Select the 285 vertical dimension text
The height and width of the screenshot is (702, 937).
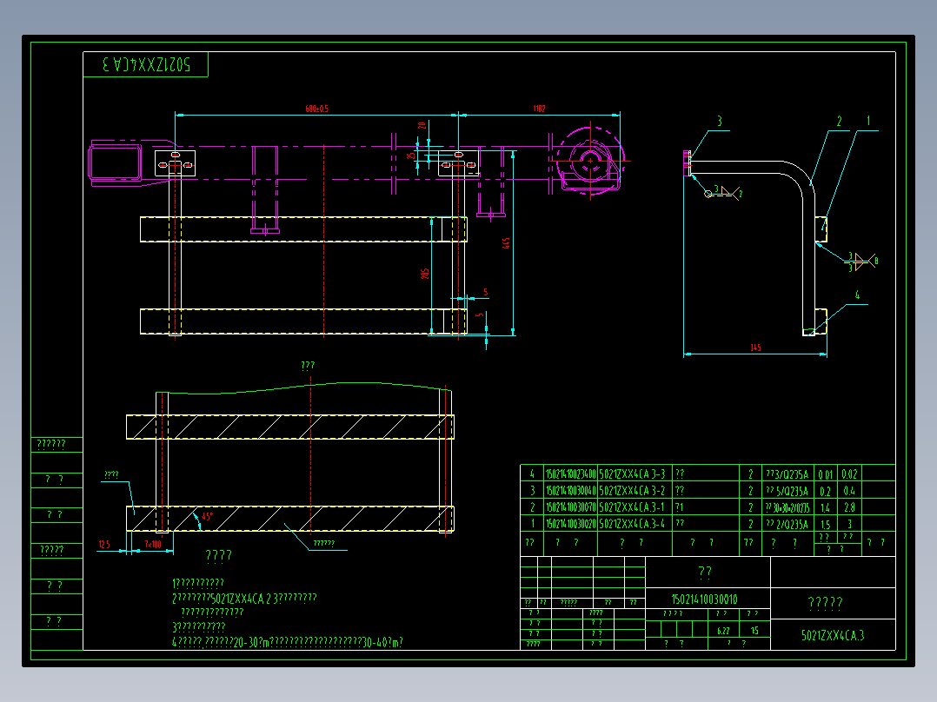click(x=425, y=274)
